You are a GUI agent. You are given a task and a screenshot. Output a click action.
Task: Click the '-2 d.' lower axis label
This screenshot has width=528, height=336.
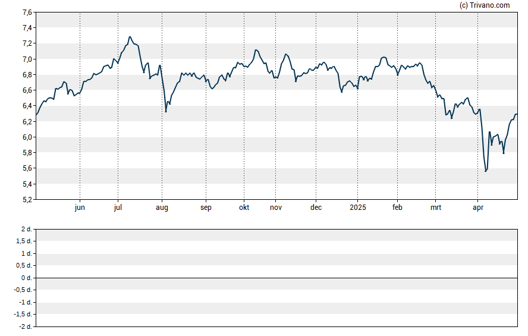pos(25,326)
